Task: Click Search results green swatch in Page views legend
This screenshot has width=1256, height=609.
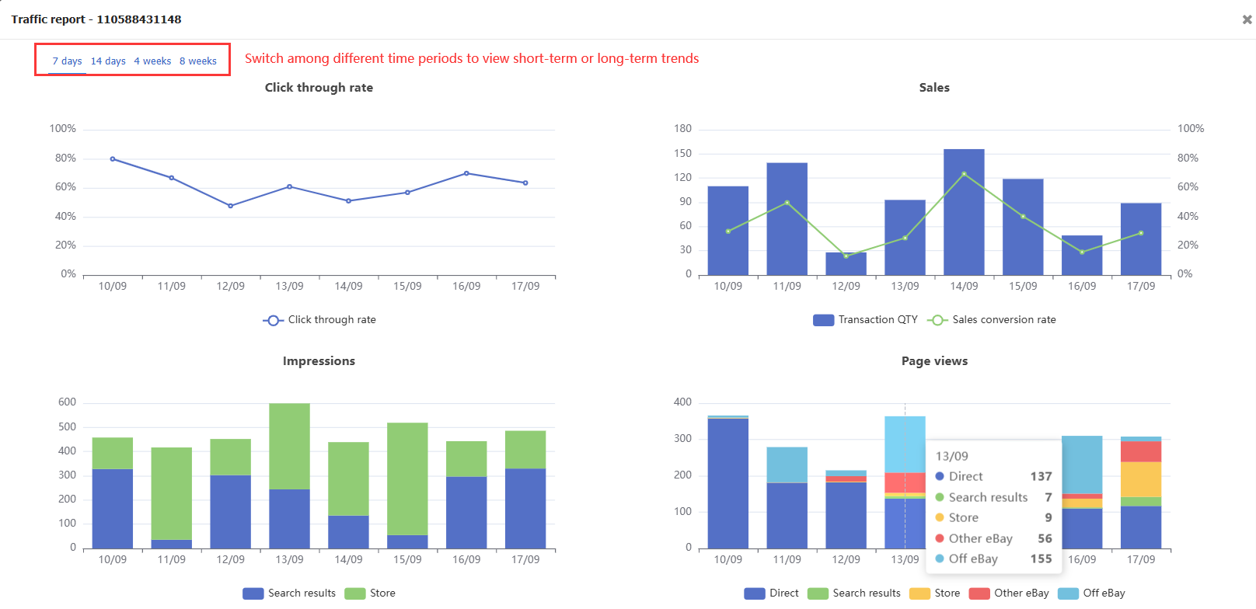Action: coord(818,593)
